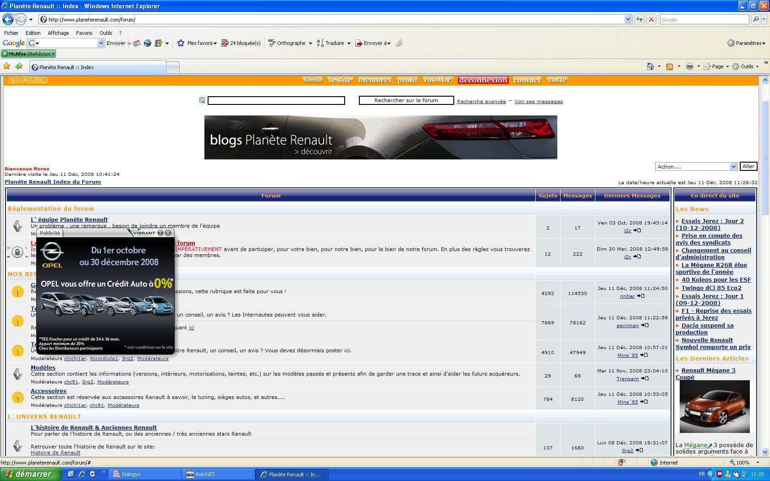Click the IE Forward navigation arrow
Image resolution: width=770 pixels, height=481 pixels.
pos(21,19)
